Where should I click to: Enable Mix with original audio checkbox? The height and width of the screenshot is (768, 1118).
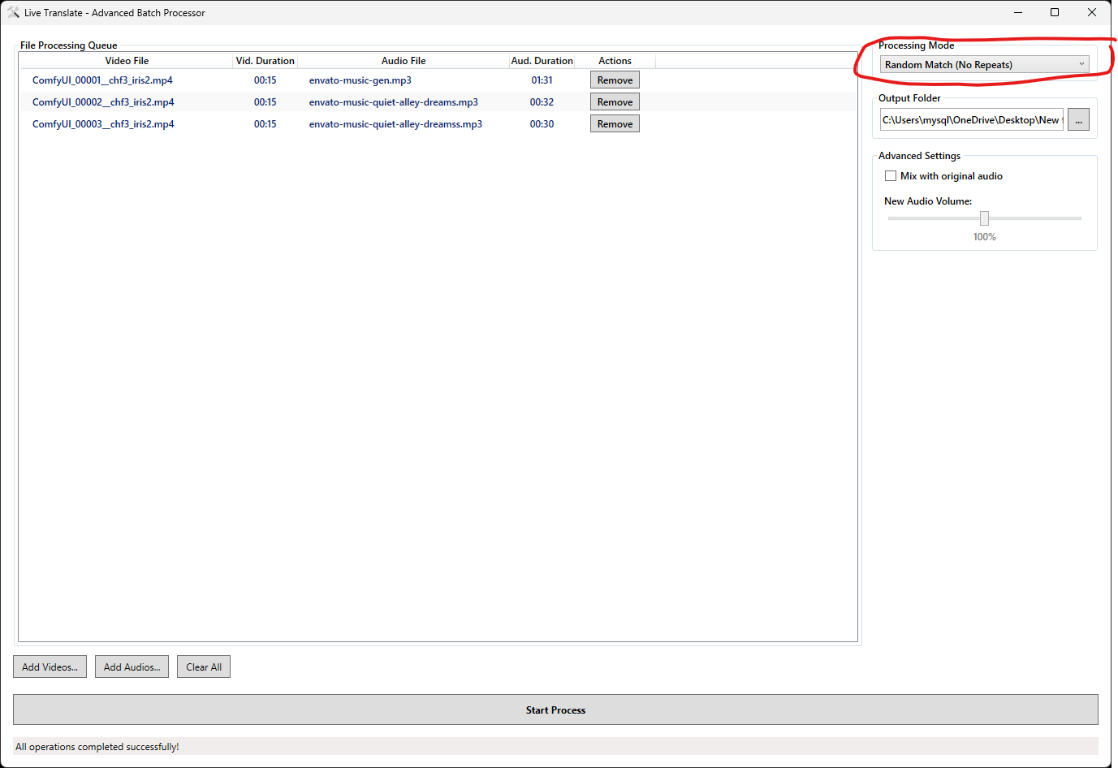[x=891, y=176]
